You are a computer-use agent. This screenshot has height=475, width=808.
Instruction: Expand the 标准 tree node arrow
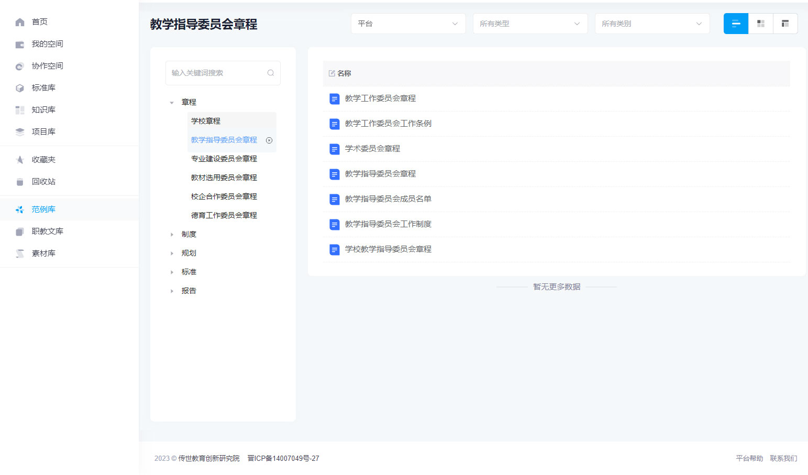click(172, 272)
